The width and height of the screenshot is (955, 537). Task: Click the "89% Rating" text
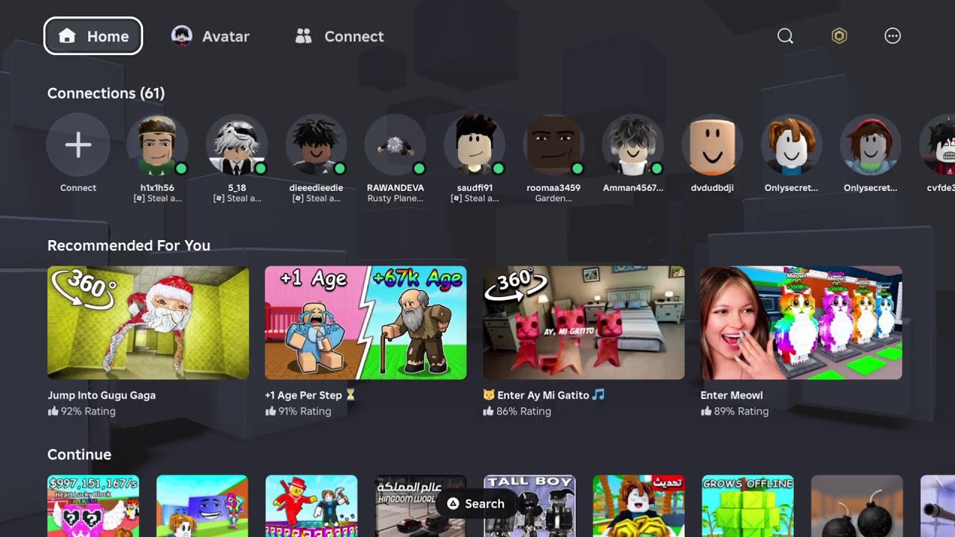click(741, 411)
